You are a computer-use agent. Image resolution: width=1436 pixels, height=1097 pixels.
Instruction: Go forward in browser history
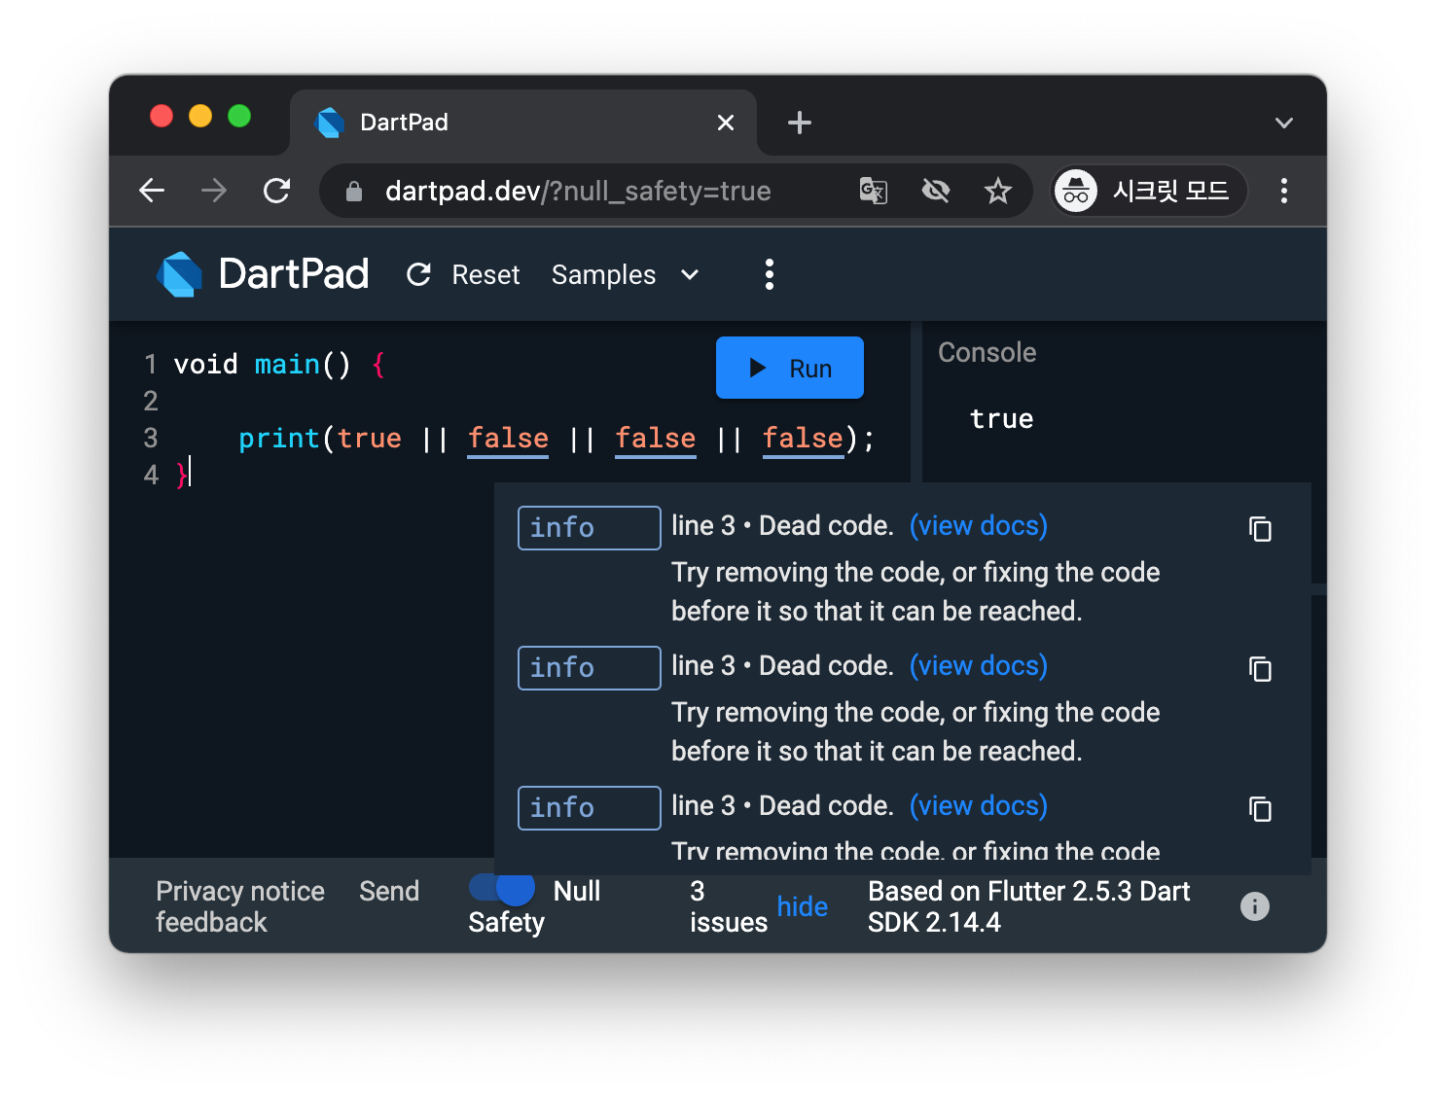214,191
